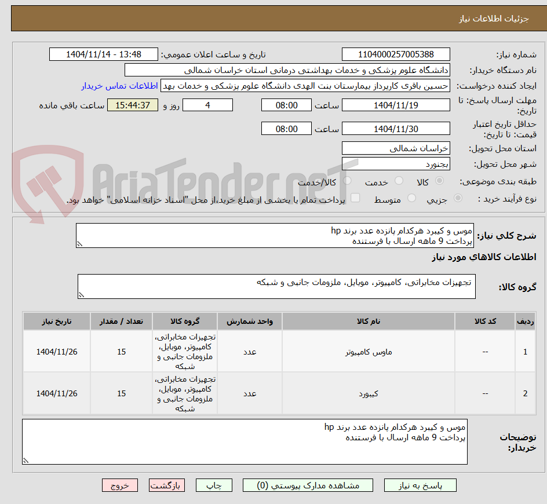This screenshot has width=547, height=504.
Task: Open مشاهده مدارک پیوستی (0) button
Action: pos(308,485)
